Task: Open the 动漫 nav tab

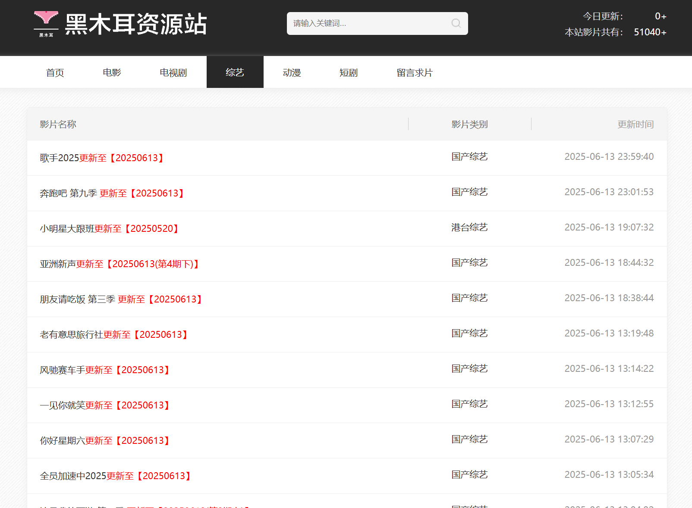Action: point(292,72)
